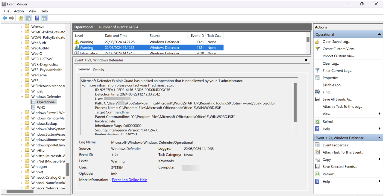Click the Refresh icon under Event 1121 actions
This screenshot has height=196, width=384.
pyautogui.click(x=318, y=174)
